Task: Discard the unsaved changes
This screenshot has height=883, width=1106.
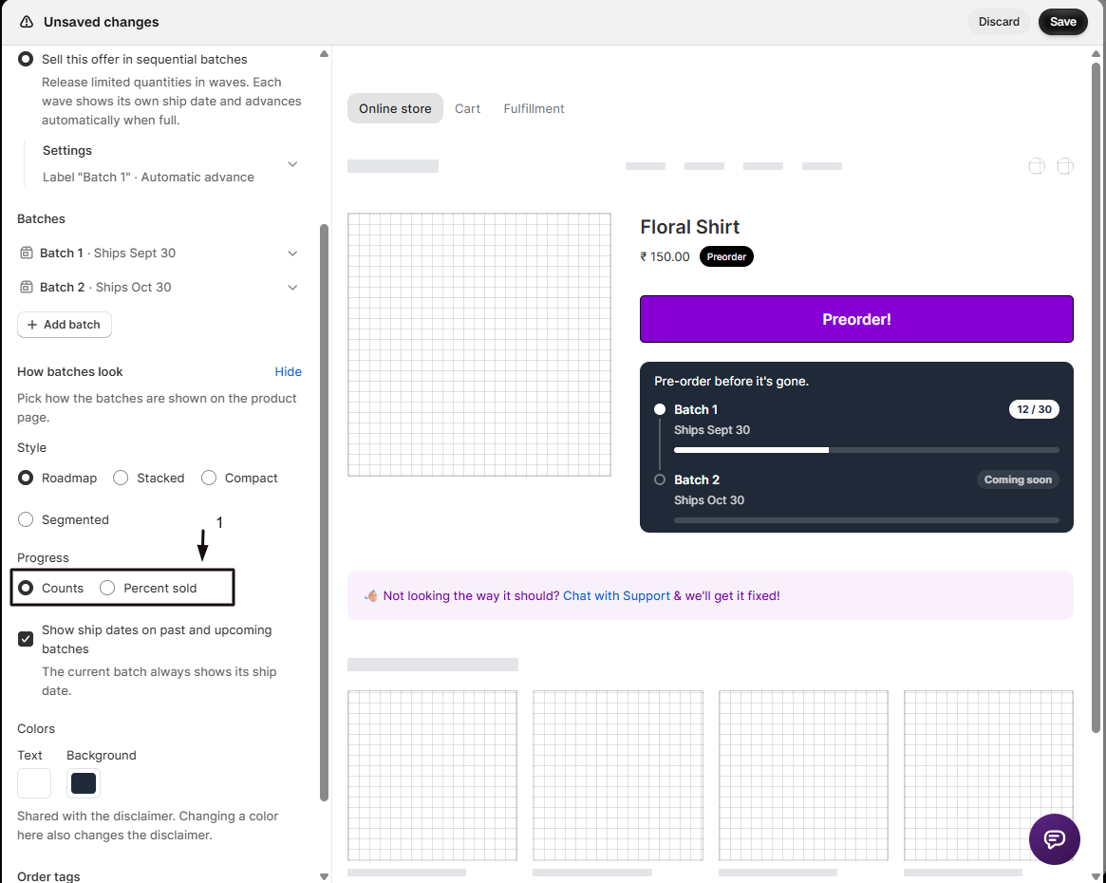Action: [x=999, y=22]
